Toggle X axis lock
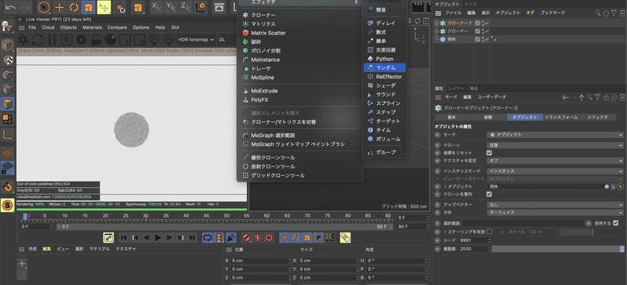This screenshot has width=627, height=285. pyautogui.click(x=157, y=7)
